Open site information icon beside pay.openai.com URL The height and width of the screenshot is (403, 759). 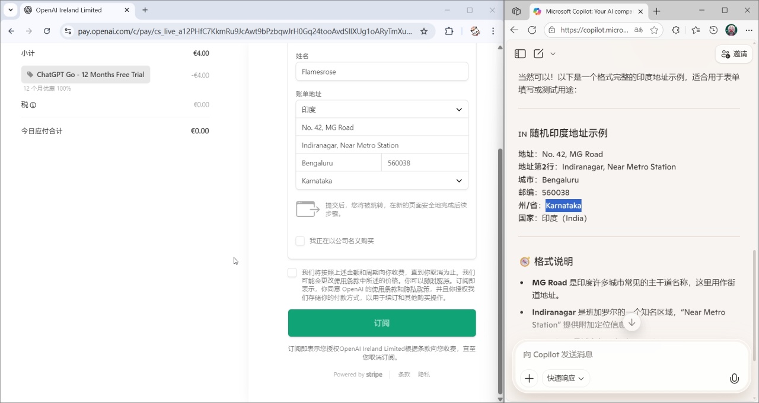coord(68,31)
